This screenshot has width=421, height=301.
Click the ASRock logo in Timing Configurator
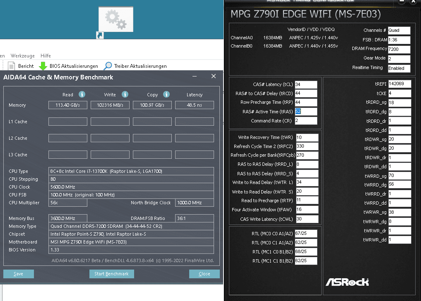(347, 282)
